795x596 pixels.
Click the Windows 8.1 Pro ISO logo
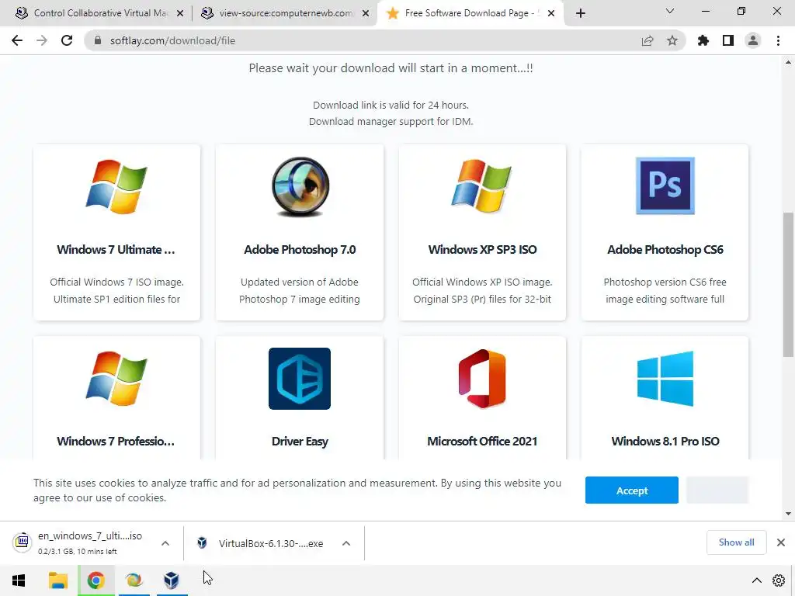(x=665, y=379)
